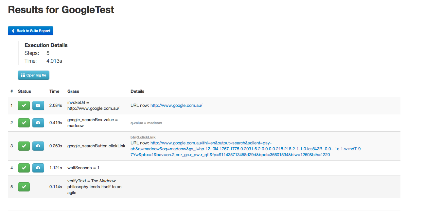Click the green success checkmark for step 1
The height and width of the screenshot is (214, 424).
click(24, 105)
